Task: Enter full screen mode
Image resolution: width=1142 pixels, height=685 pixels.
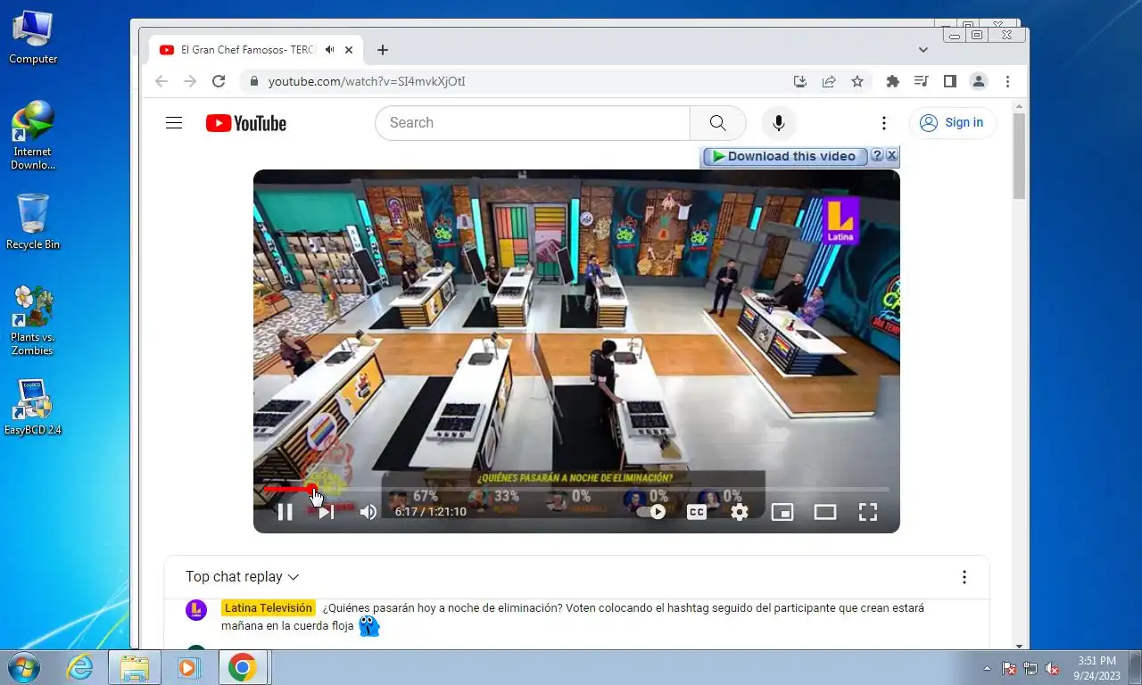Action: [868, 512]
